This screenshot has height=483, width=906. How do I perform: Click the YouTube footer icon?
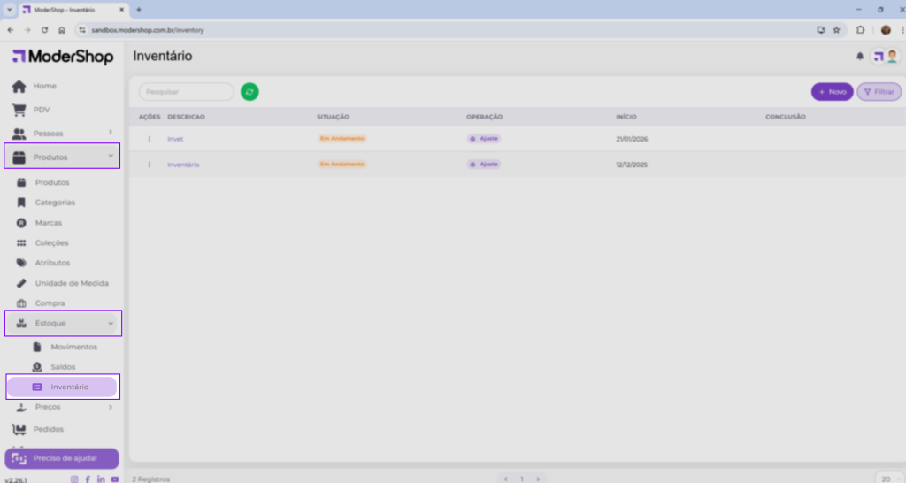(115, 479)
